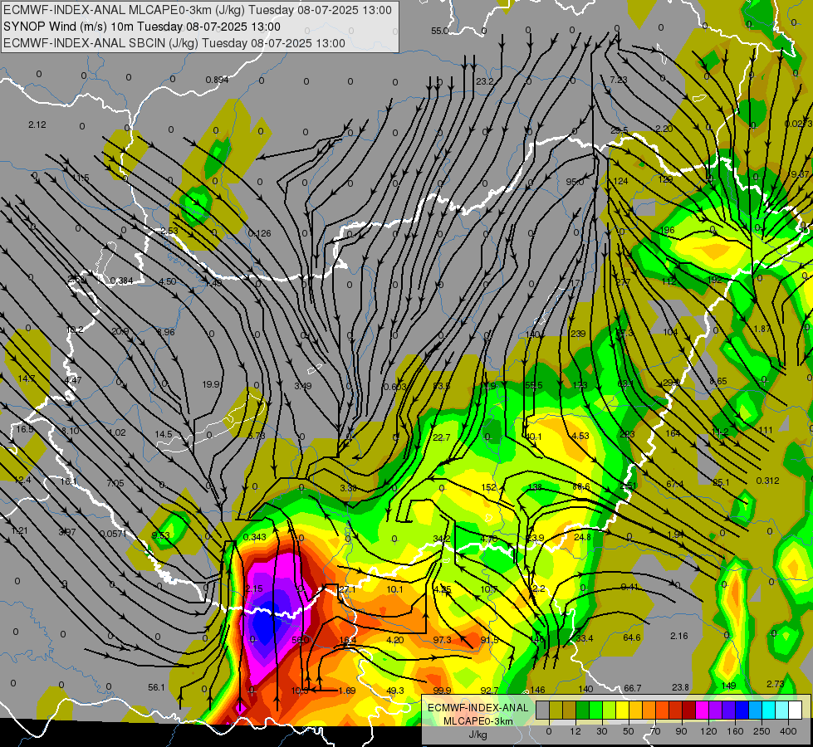The height and width of the screenshot is (747, 813).
Task: Click the map value '56.0'
Action: pyautogui.click(x=301, y=640)
